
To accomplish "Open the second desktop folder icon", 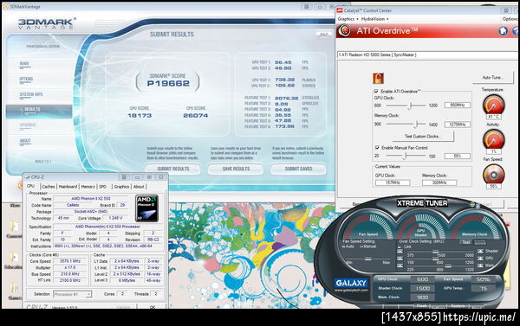I will [x=14, y=258].
